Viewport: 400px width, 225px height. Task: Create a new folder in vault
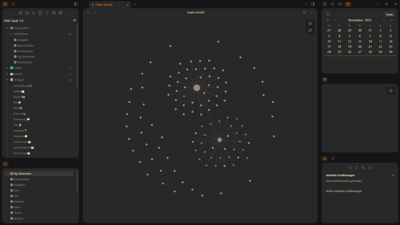(x=27, y=13)
